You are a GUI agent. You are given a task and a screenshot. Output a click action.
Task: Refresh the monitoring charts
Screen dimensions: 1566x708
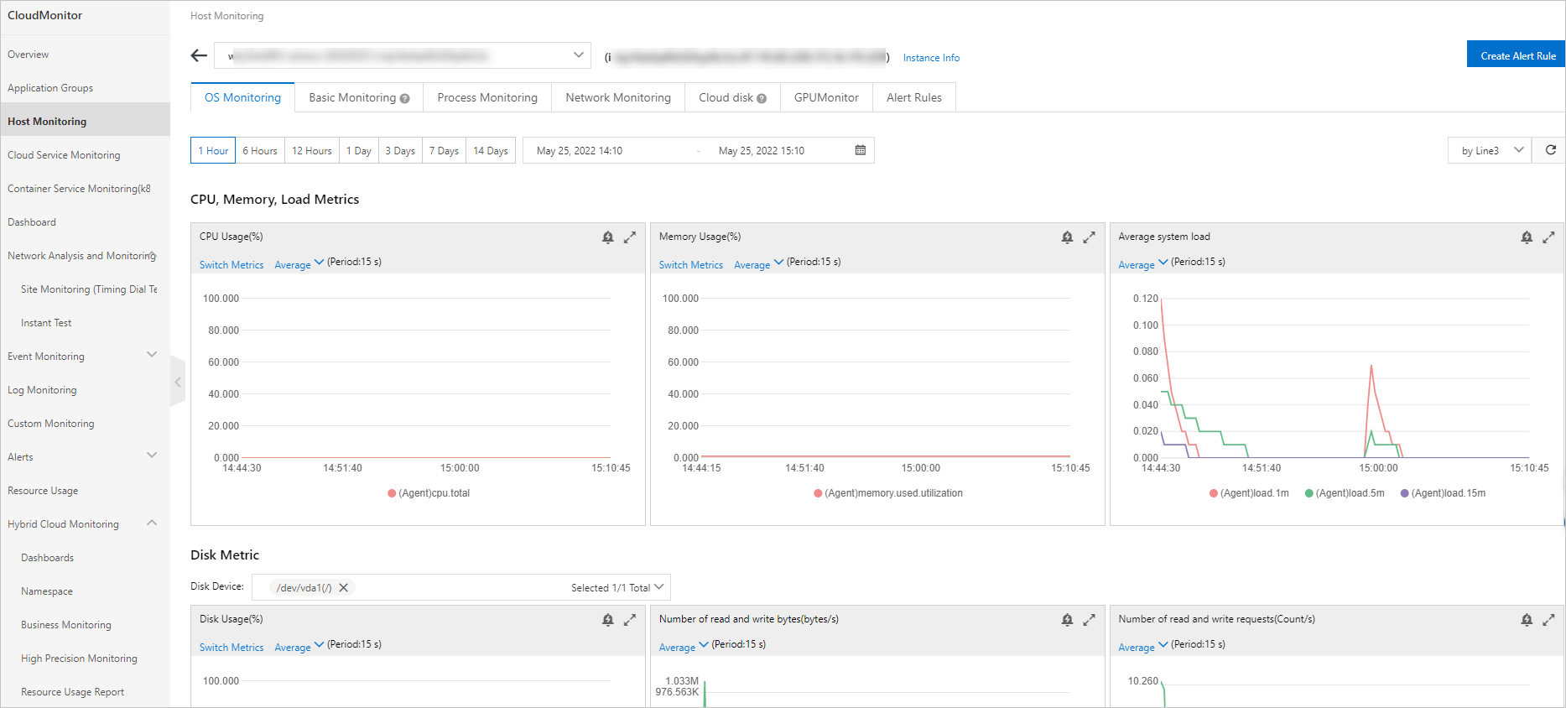click(x=1550, y=150)
